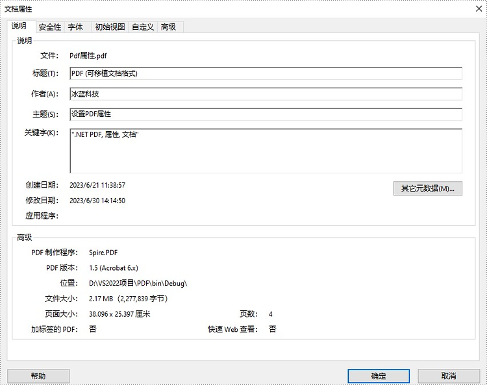This screenshot has height=385, width=487.
Task: Click the page count value 4
Action: [x=271, y=314]
